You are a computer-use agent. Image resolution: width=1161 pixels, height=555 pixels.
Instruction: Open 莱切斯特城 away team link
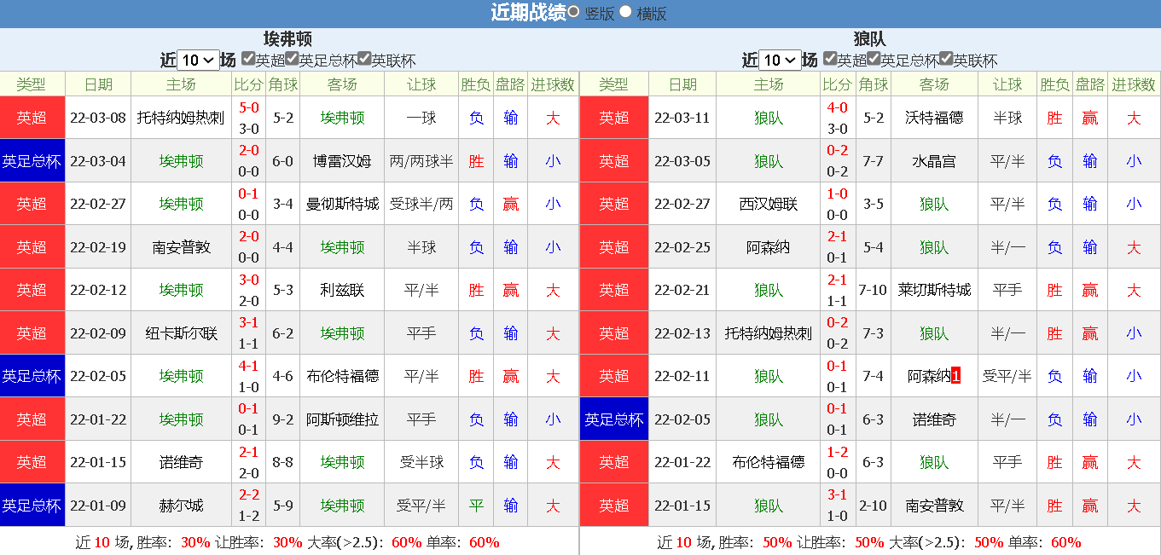pos(934,290)
